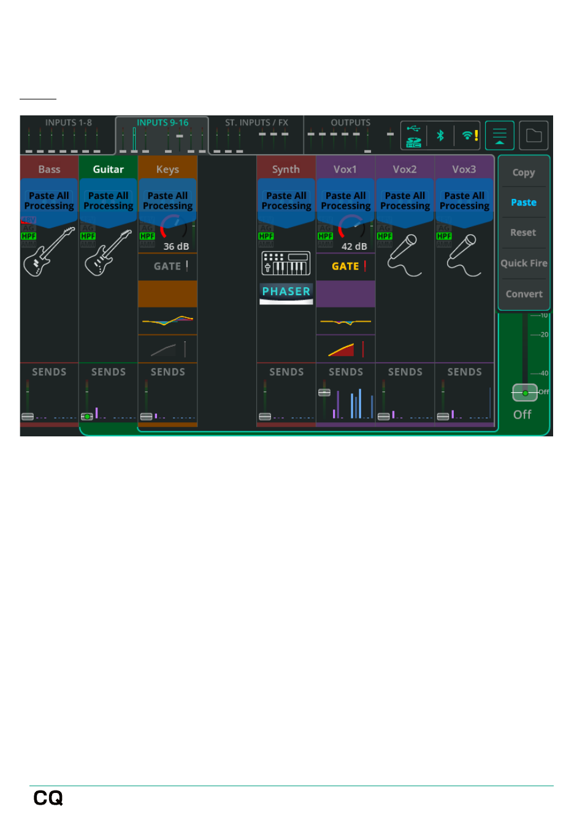Click the master fader knob at Off
This screenshot has height=831, width=585.
click(x=525, y=393)
